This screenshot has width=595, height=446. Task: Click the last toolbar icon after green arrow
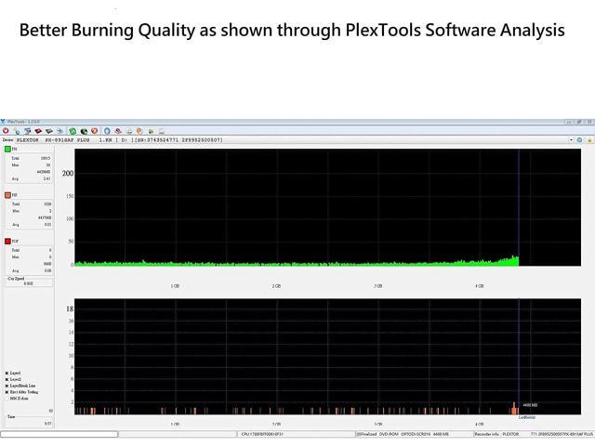click(x=162, y=131)
